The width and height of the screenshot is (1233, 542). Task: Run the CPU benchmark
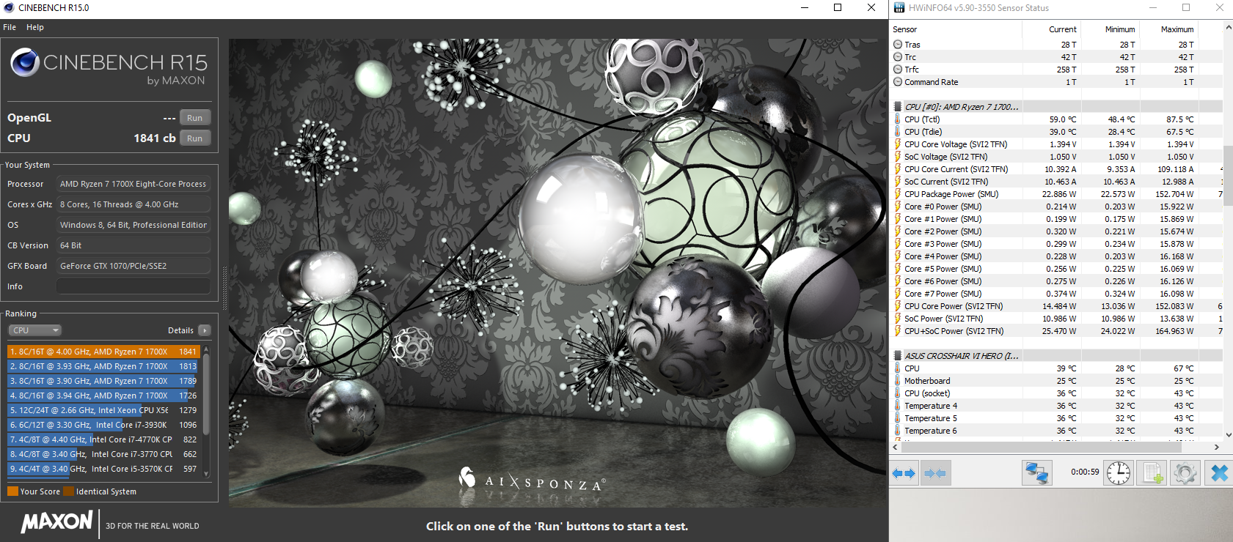(x=194, y=138)
